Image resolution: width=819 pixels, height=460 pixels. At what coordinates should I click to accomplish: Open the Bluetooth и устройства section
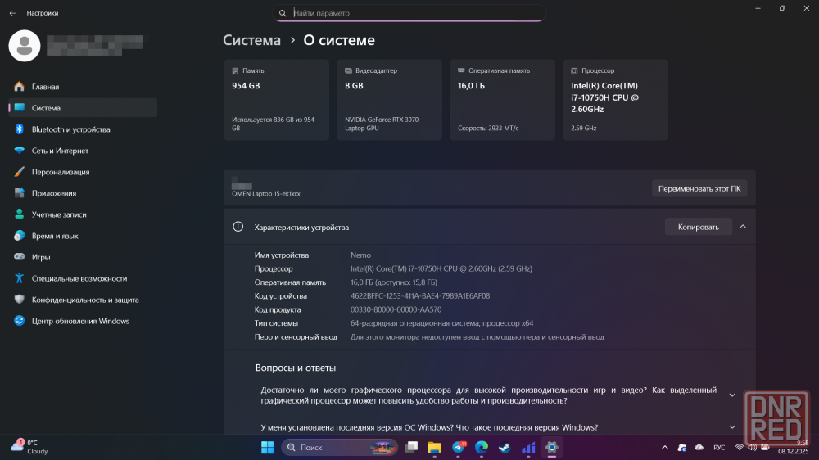click(70, 129)
